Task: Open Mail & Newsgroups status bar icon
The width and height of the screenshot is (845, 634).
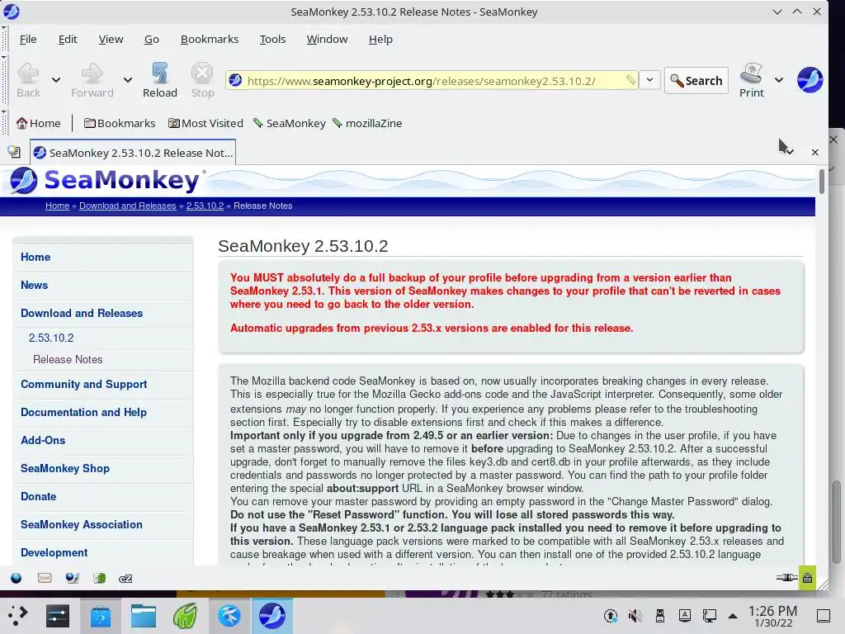Action: point(45,579)
